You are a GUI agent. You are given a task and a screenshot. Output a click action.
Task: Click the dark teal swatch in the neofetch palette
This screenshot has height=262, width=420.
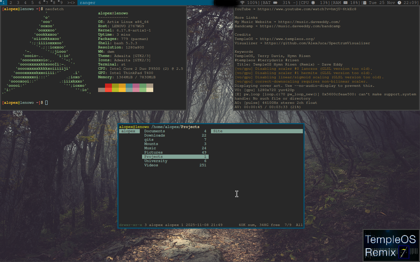tap(129, 86)
